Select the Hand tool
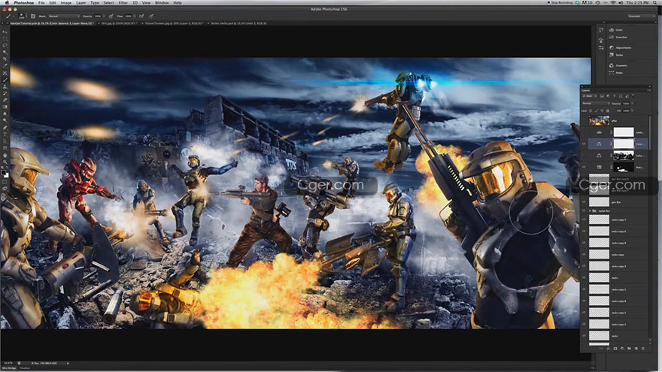This screenshot has height=372, width=662. tap(5, 156)
